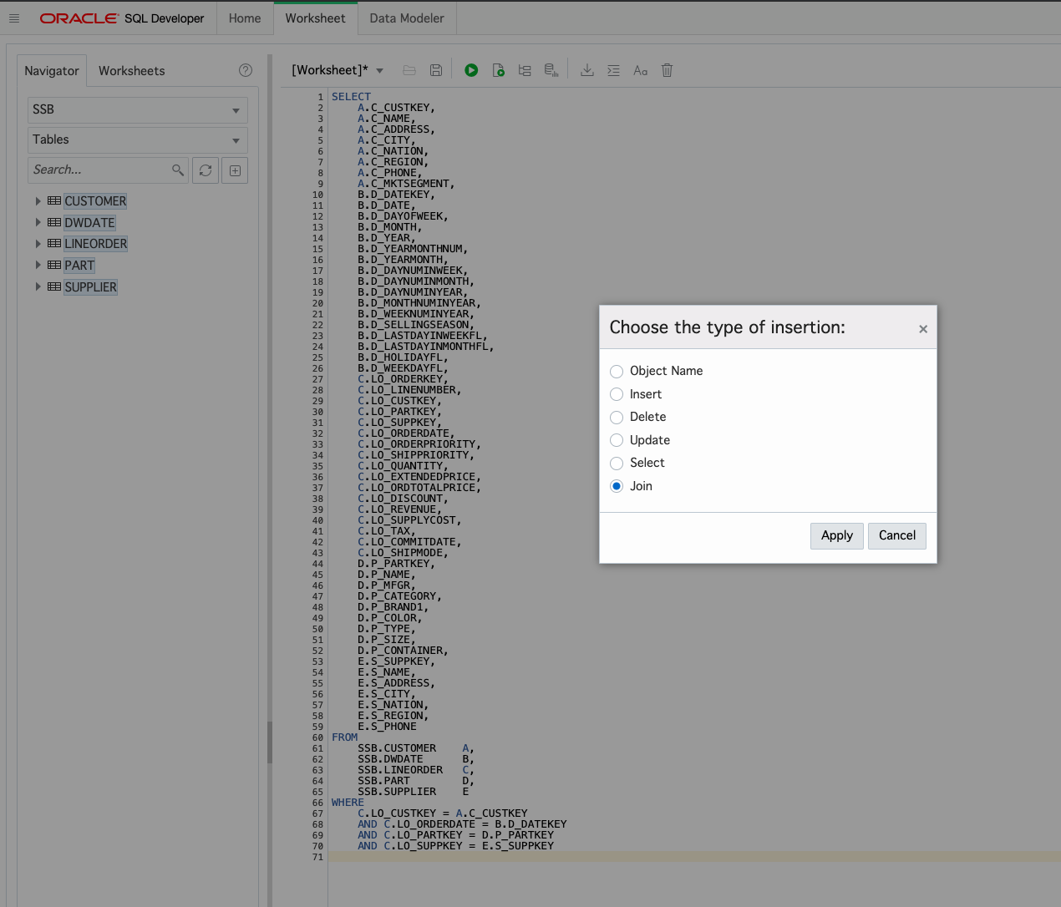Screen dimensions: 1061x907
Task: Click the Autotrace database icon
Action: [x=551, y=70]
